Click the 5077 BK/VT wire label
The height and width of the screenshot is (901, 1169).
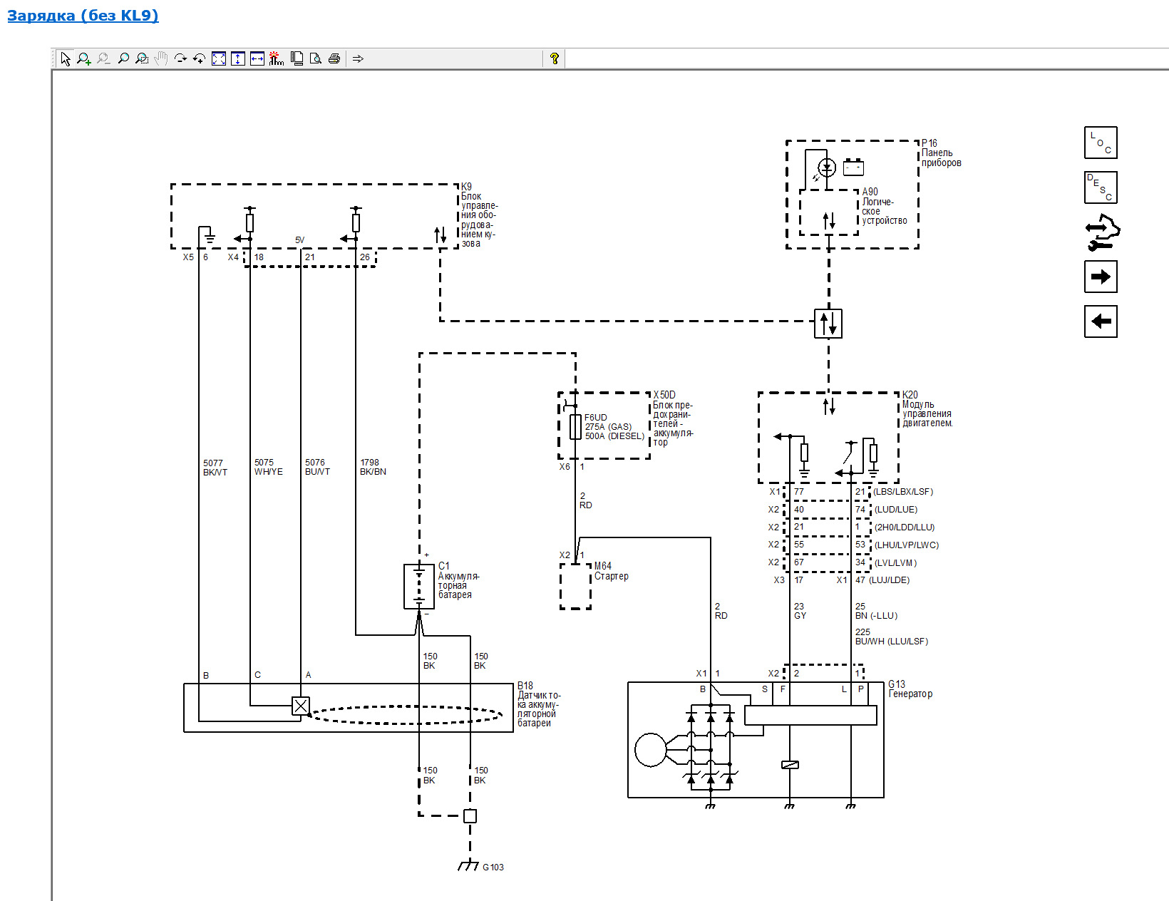(x=215, y=468)
